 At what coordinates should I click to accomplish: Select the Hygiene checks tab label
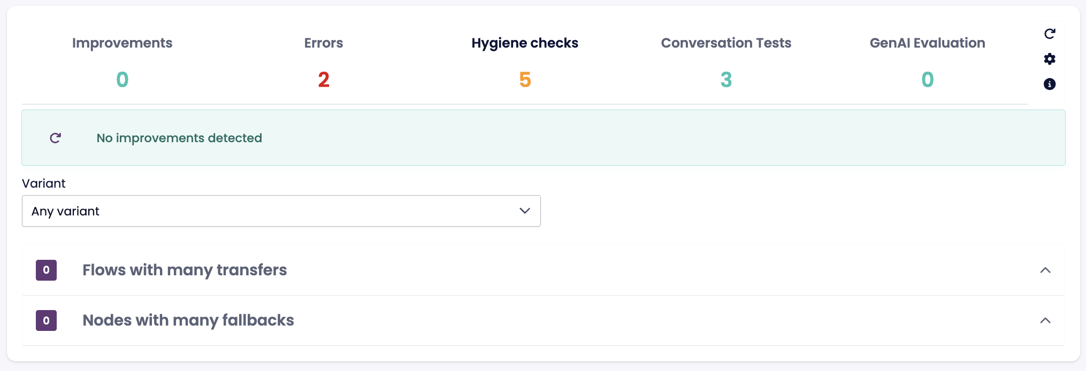tap(525, 43)
